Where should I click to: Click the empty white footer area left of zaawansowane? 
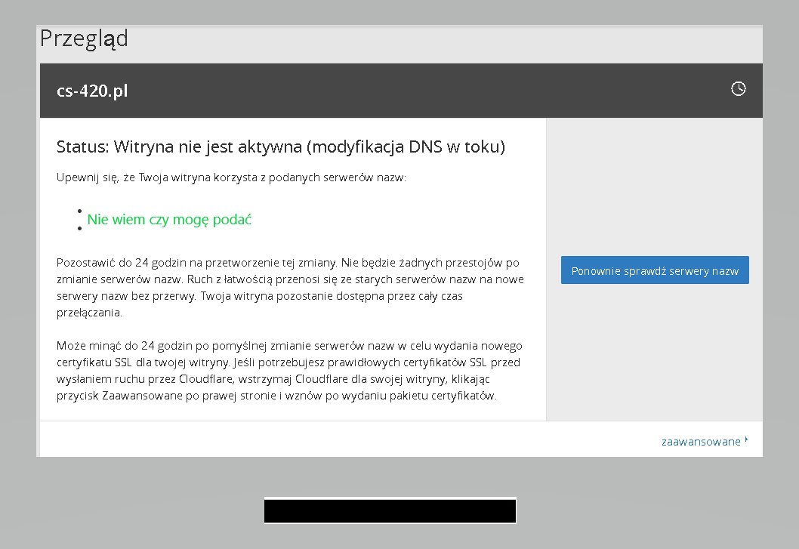[347, 440]
